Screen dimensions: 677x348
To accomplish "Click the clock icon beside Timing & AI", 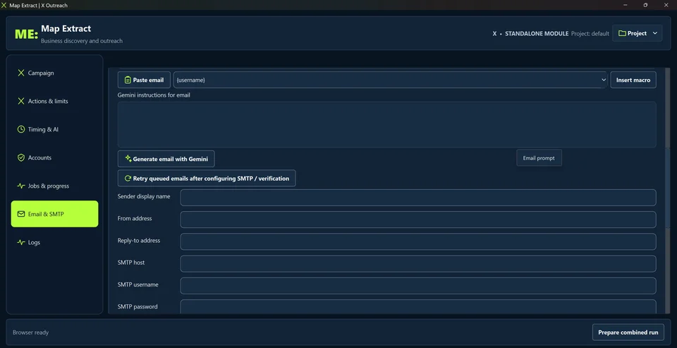I will tap(20, 129).
